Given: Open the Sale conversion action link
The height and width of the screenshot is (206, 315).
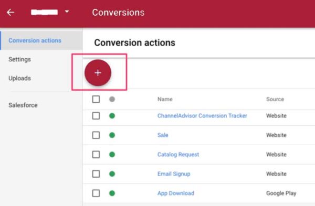Looking at the screenshot, I should (x=163, y=135).
